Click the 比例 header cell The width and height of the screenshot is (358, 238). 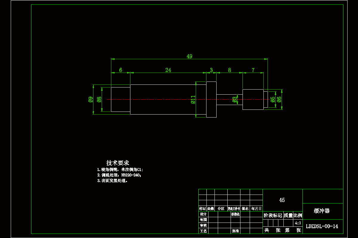tap(298, 215)
